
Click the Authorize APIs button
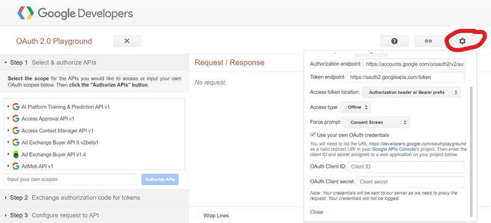pos(160,180)
